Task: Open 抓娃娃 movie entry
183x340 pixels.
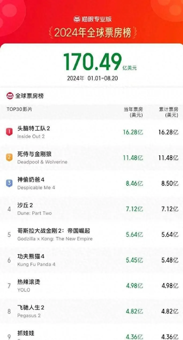Action: point(26,333)
